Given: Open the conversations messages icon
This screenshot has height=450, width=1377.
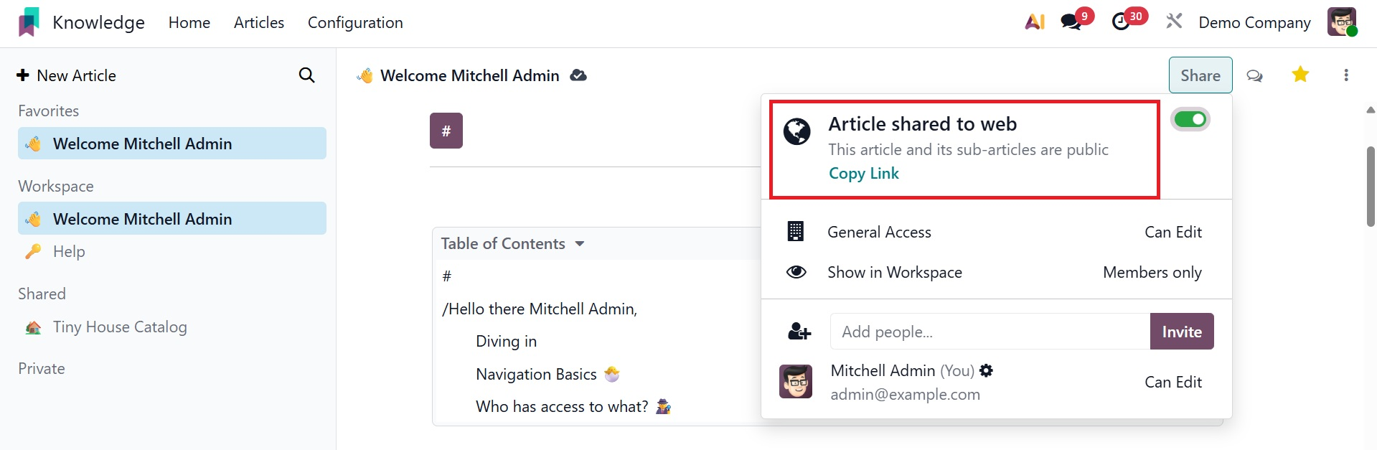Looking at the screenshot, I should click(x=1071, y=22).
